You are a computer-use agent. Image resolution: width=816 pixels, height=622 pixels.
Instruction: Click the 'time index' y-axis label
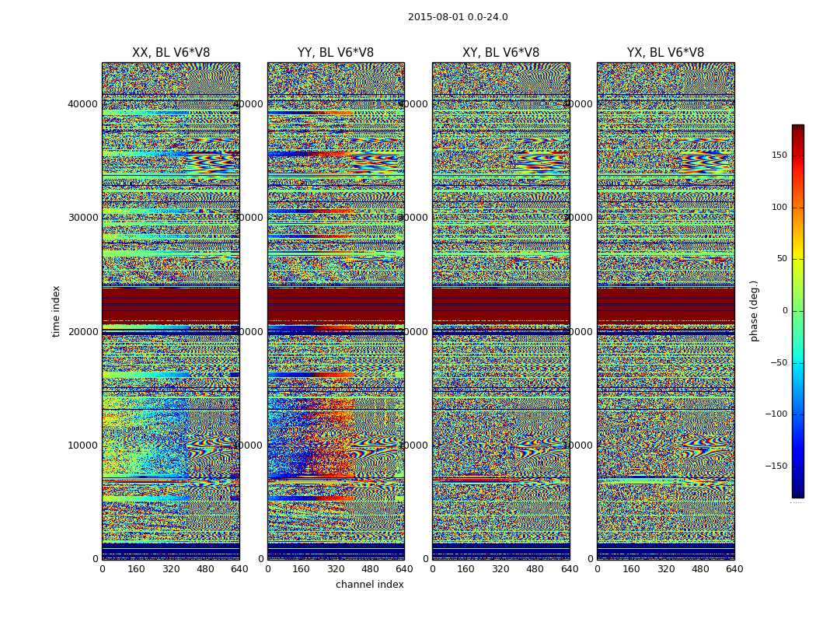(x=56, y=311)
